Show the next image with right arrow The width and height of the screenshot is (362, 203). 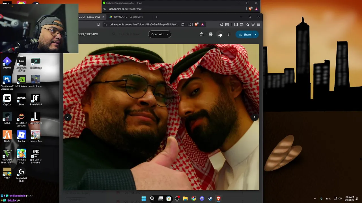click(254, 117)
